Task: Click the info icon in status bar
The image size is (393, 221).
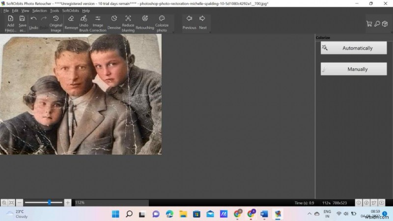Action: coord(359,202)
